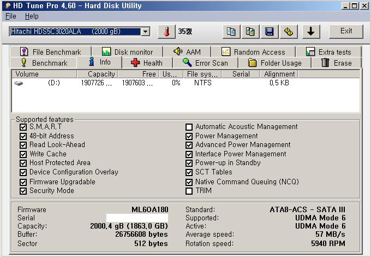Viewport: 371px width, 257px height.
Task: Open the Error Scan tab
Action: coord(205,63)
